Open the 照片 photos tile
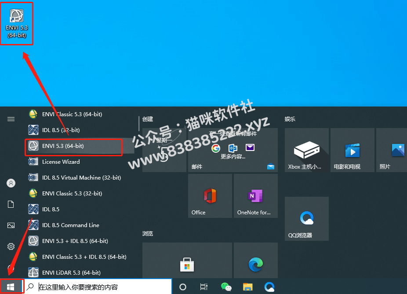Image resolution: width=407 pixels, height=294 pixels. click(392, 150)
